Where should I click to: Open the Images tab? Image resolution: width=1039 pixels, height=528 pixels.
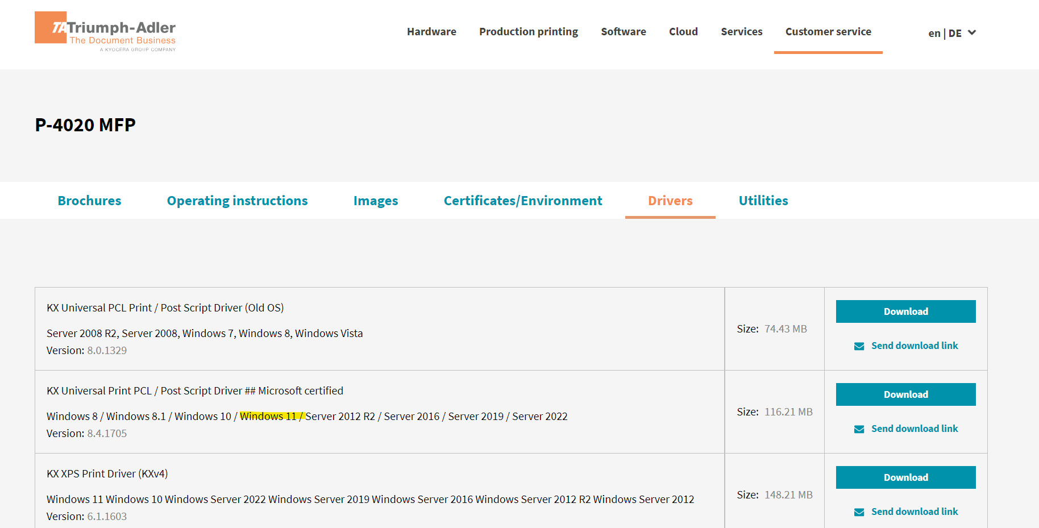pos(375,201)
